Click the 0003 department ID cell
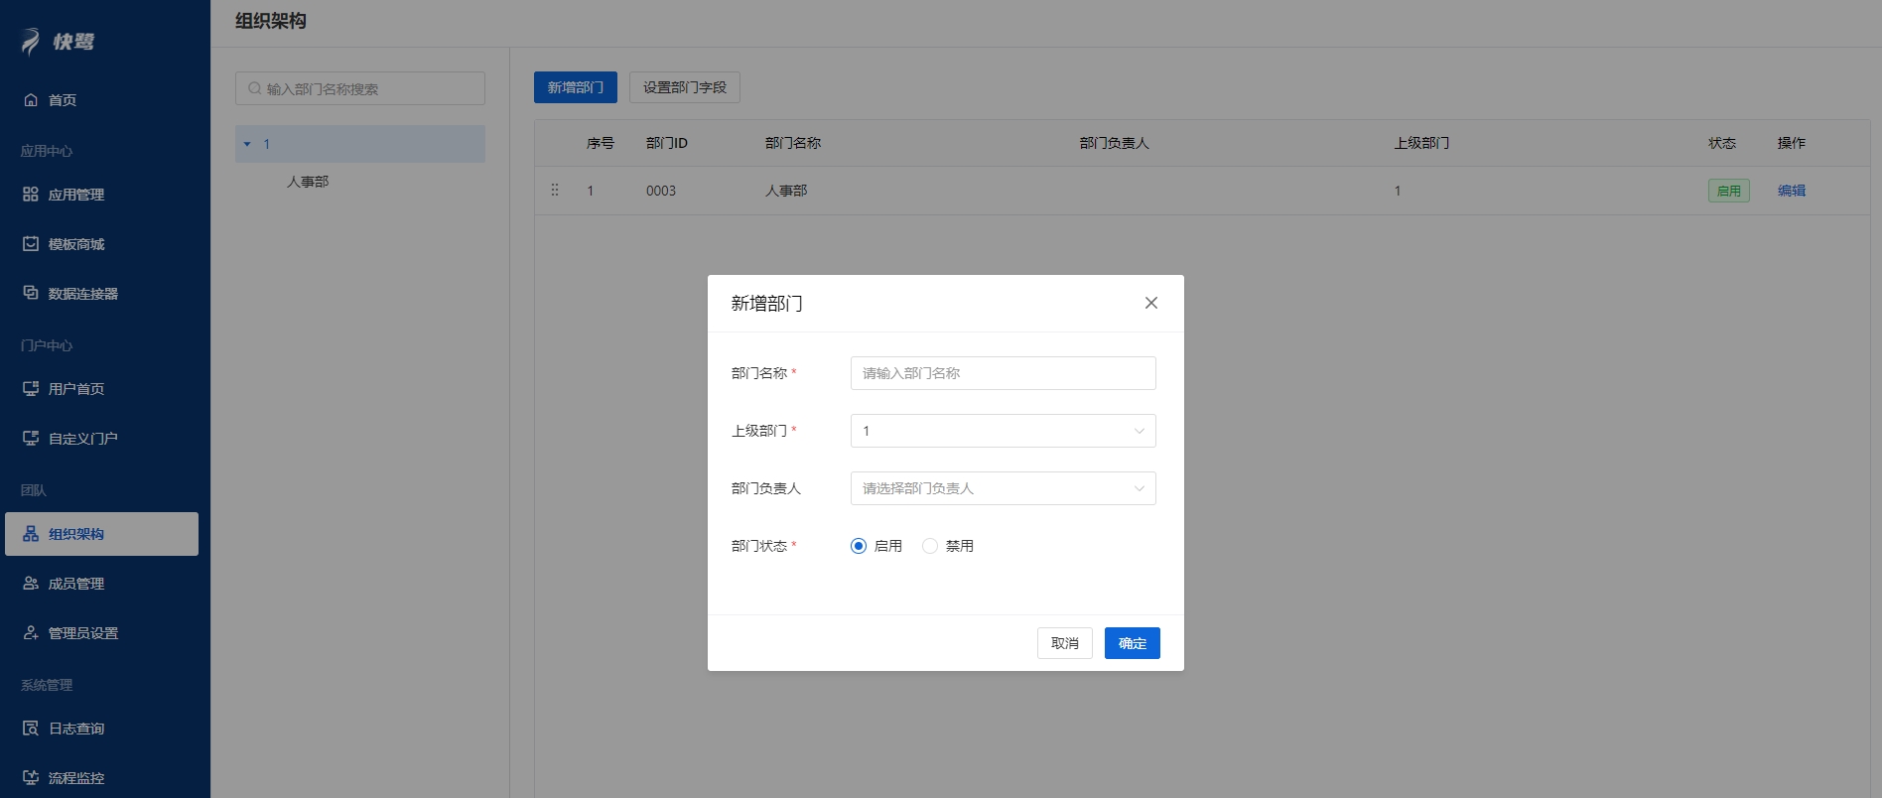This screenshot has width=1882, height=798. tap(661, 191)
